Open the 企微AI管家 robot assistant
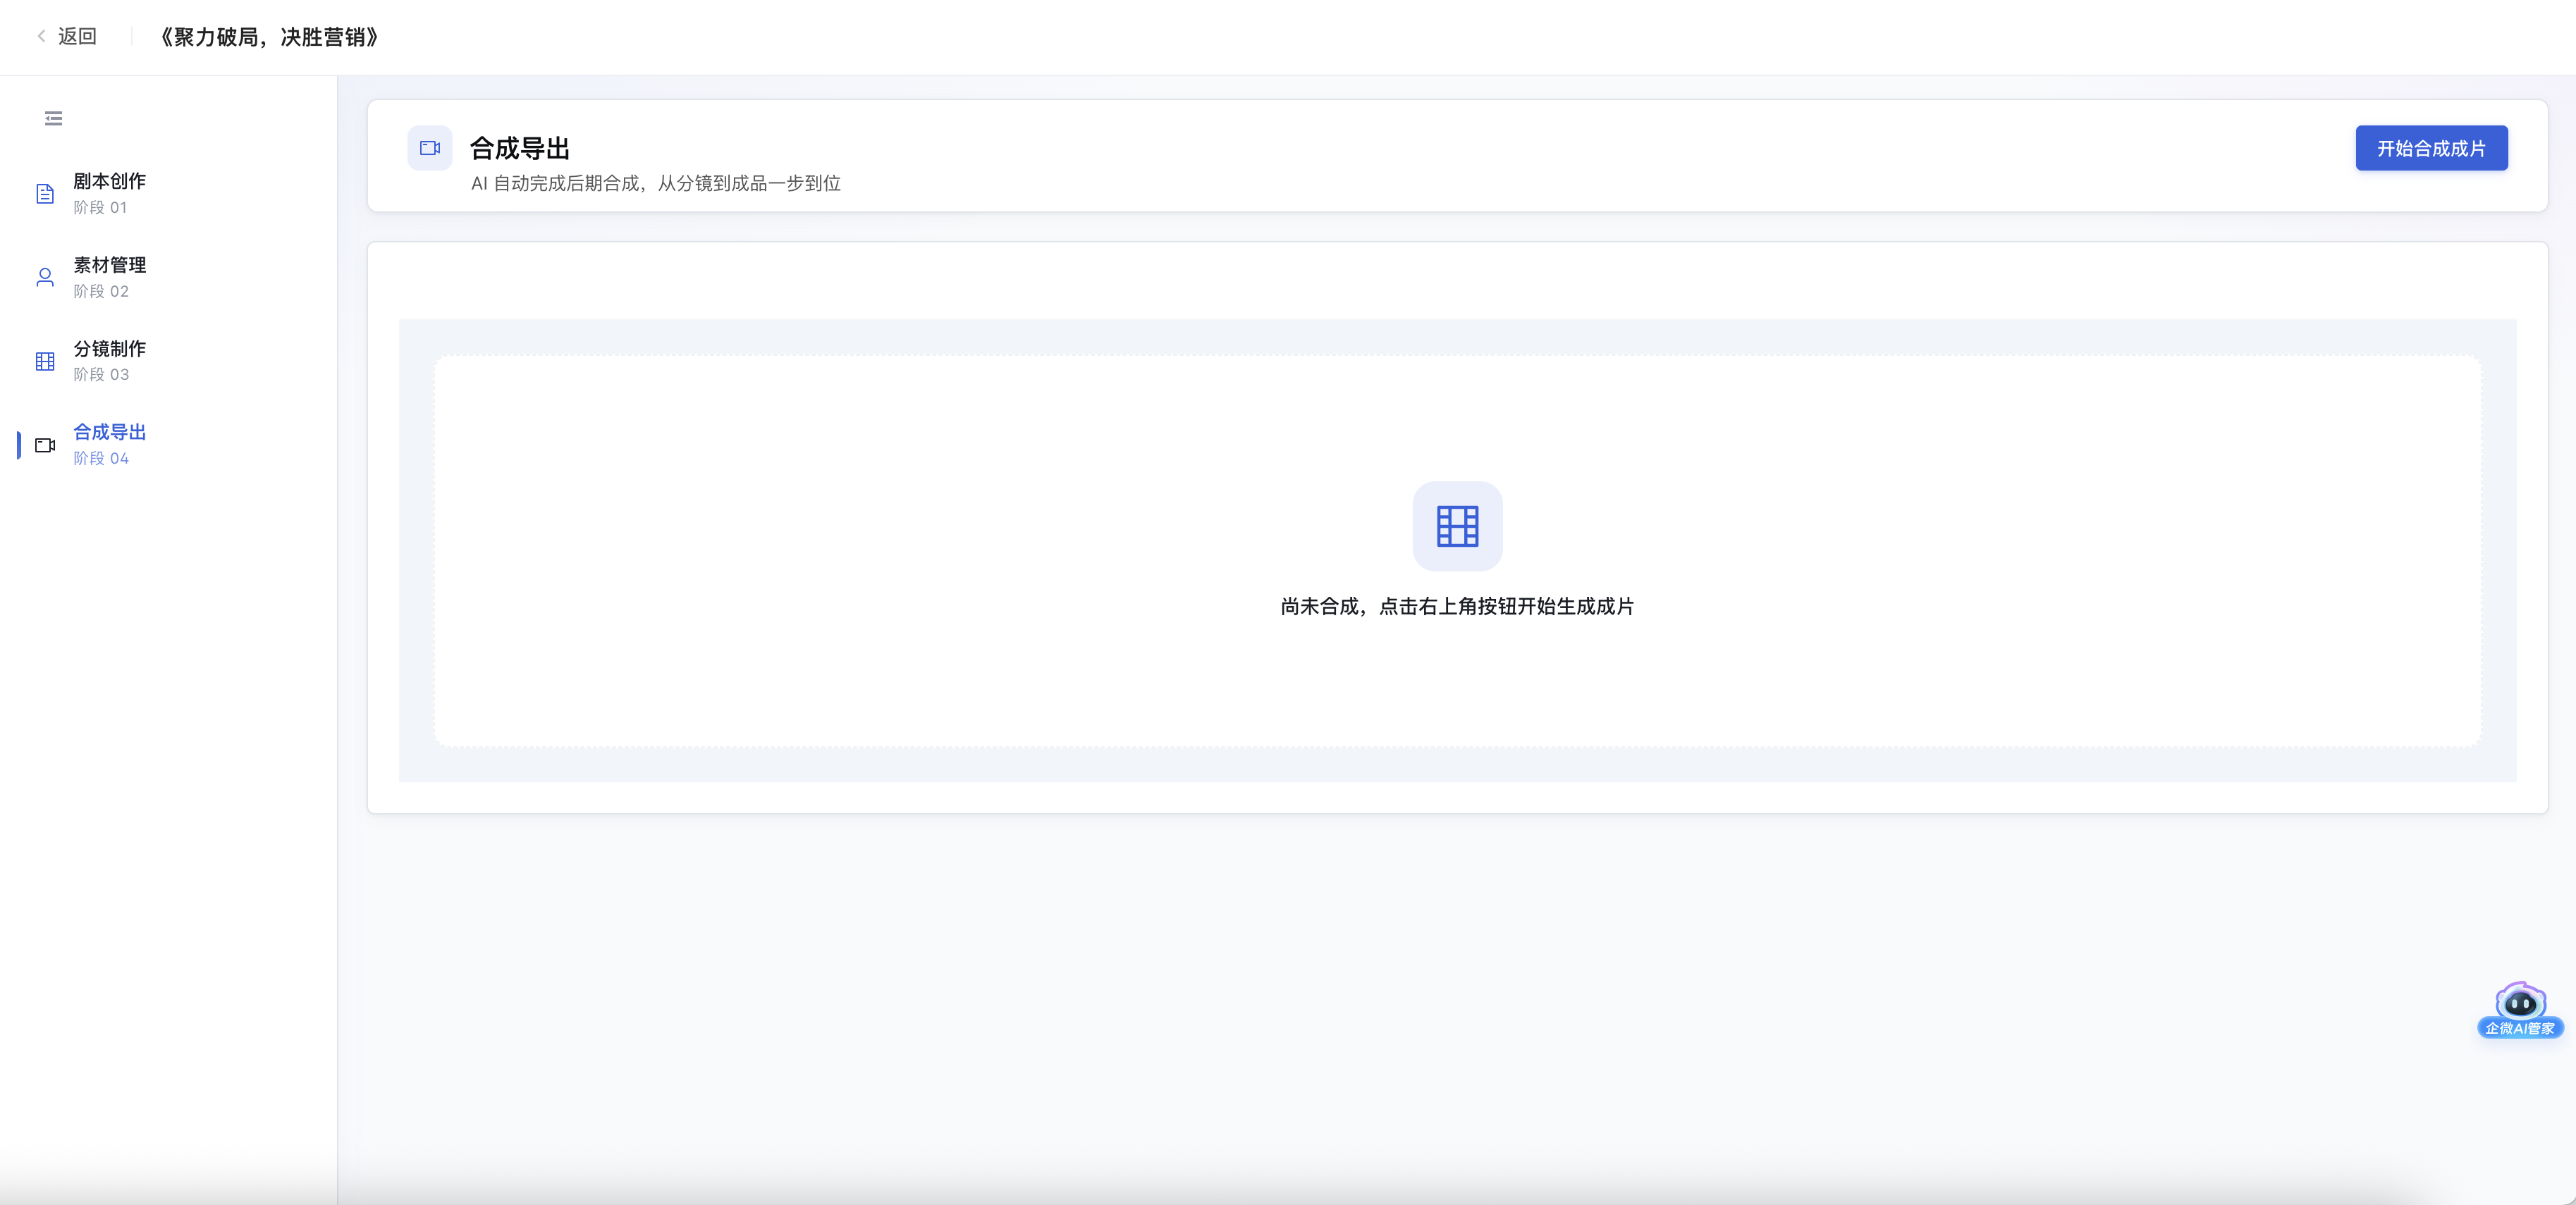 (2520, 1011)
